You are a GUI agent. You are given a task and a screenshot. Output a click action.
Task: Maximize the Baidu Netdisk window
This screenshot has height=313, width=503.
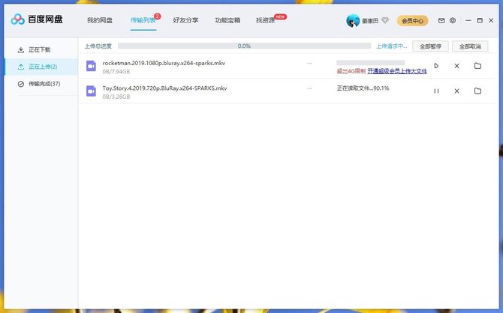(480, 20)
